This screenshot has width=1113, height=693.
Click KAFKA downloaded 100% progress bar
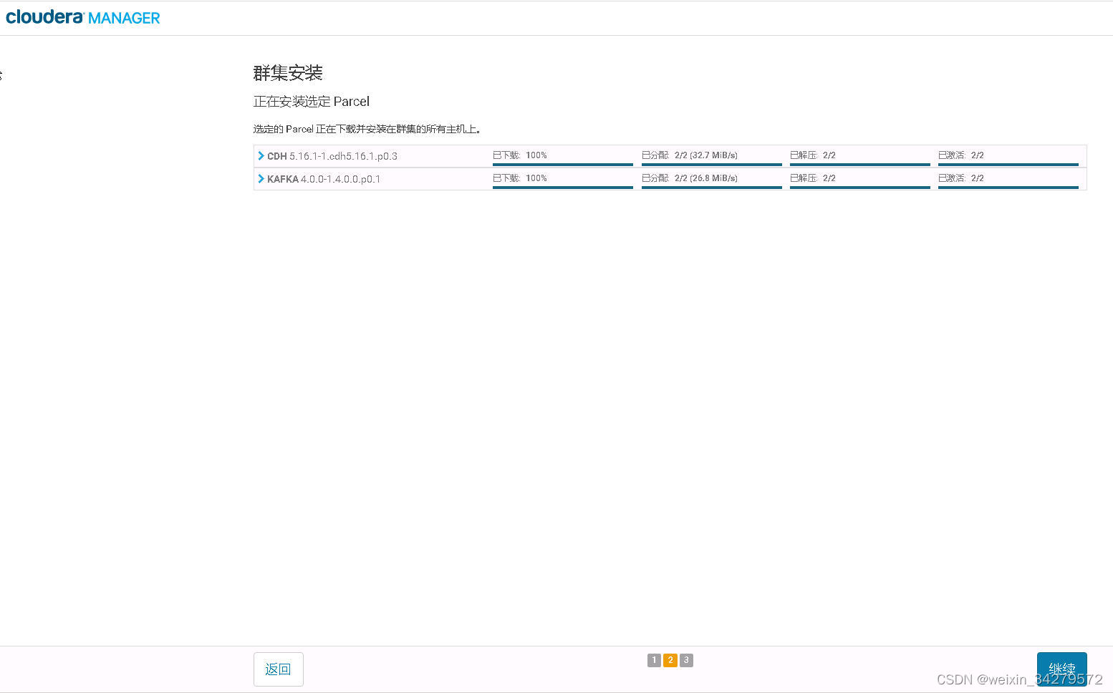(563, 187)
